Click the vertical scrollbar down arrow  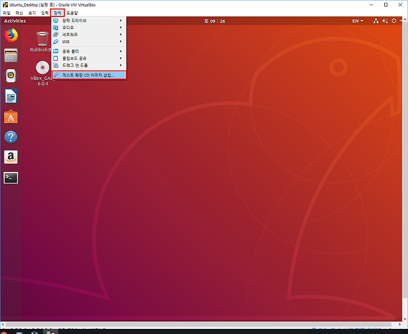pyautogui.click(x=405, y=319)
